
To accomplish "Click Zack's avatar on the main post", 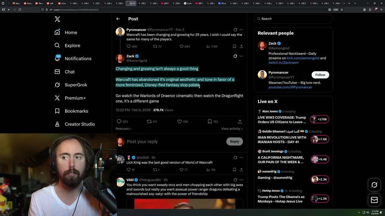I will tap(120, 58).
